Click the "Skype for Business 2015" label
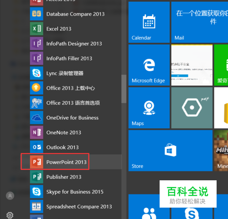 75,192
